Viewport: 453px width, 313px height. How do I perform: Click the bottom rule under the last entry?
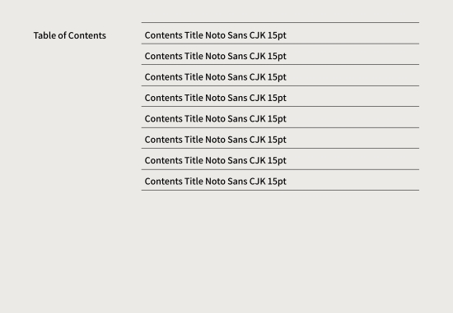(280, 191)
